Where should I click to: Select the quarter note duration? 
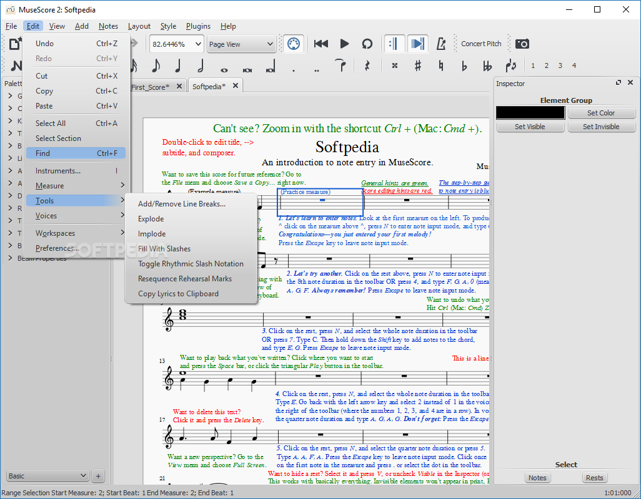click(178, 65)
